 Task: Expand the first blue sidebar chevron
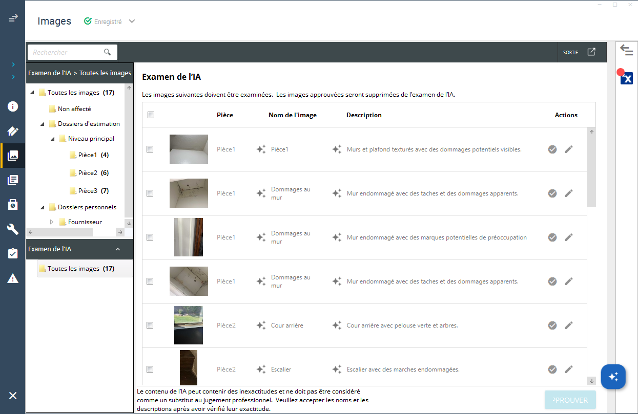tap(13, 64)
